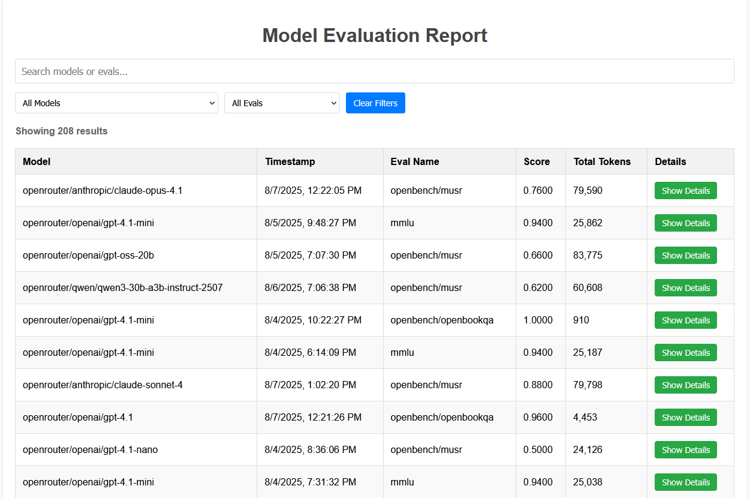Show details for the gpt-4.1 openbookqa run
Screen dimensions: 750x498
tap(685, 417)
